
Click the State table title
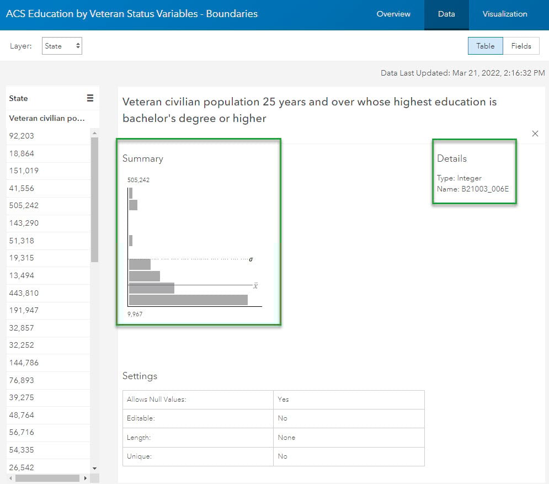click(18, 98)
